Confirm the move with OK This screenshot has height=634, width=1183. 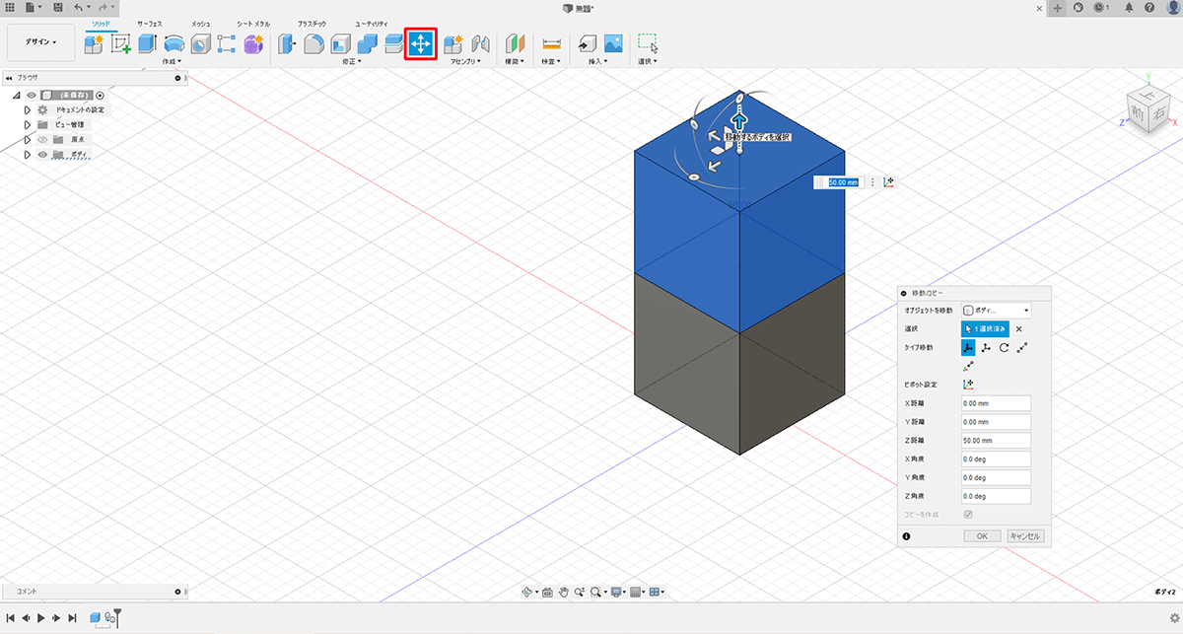coord(982,536)
